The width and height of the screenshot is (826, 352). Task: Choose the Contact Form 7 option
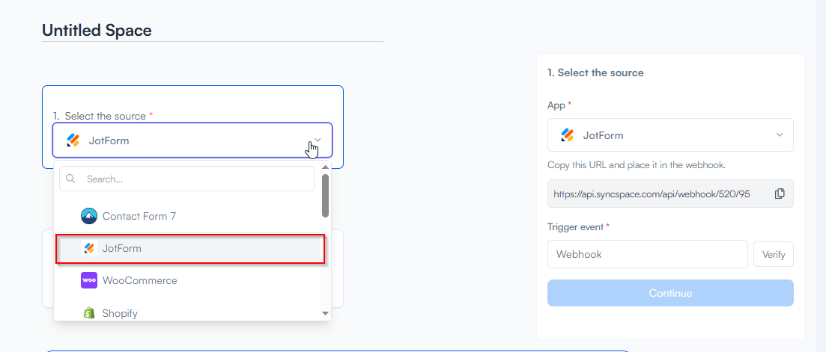(139, 216)
